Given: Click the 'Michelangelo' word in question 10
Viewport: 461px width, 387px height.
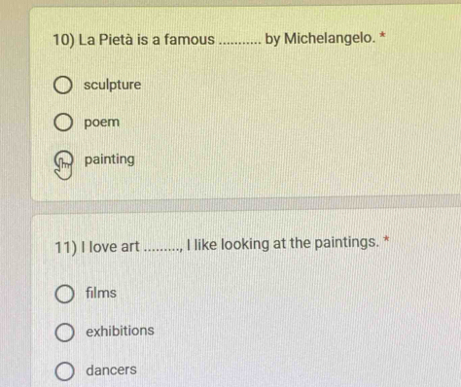Looking at the screenshot, I should (328, 39).
